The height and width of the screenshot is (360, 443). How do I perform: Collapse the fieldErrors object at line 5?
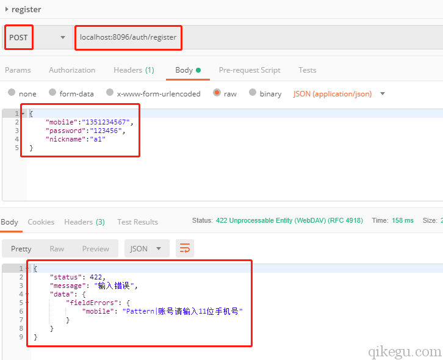(x=27, y=303)
